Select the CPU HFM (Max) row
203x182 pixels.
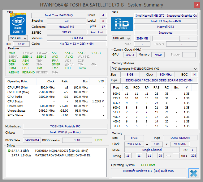tap(56, 92)
